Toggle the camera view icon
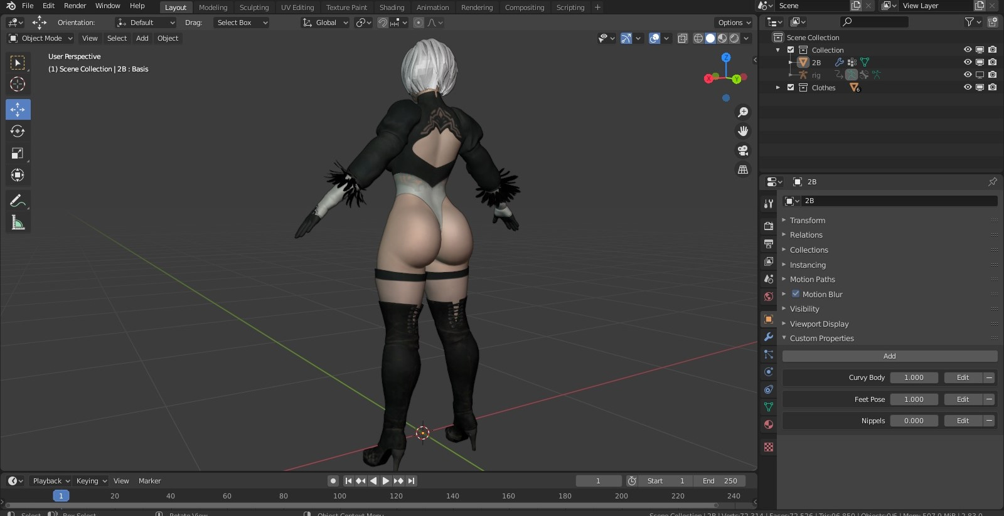 (x=743, y=150)
